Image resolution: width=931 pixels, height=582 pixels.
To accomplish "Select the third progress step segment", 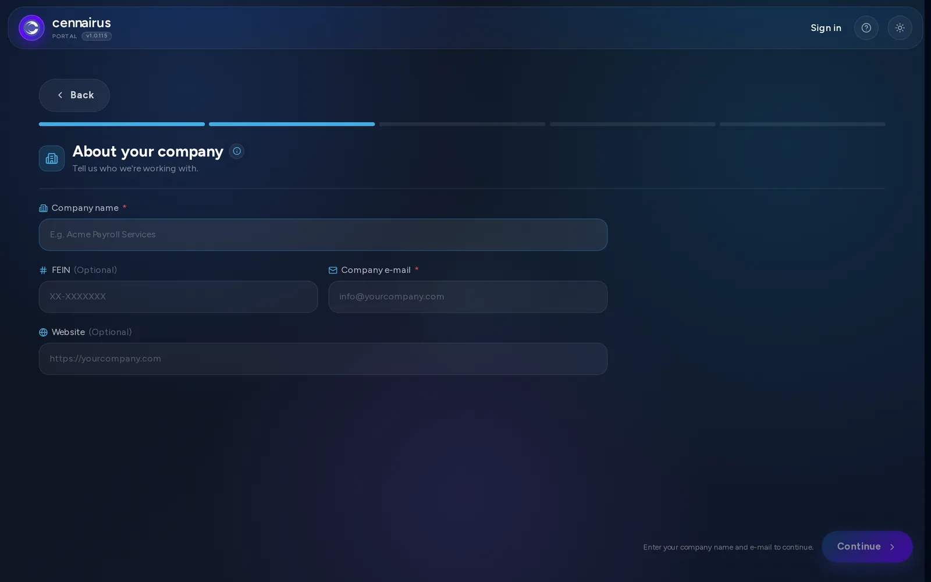I will pyautogui.click(x=462, y=124).
